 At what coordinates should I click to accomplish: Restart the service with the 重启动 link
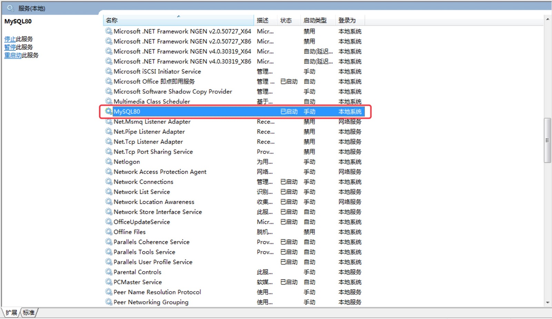[13, 55]
